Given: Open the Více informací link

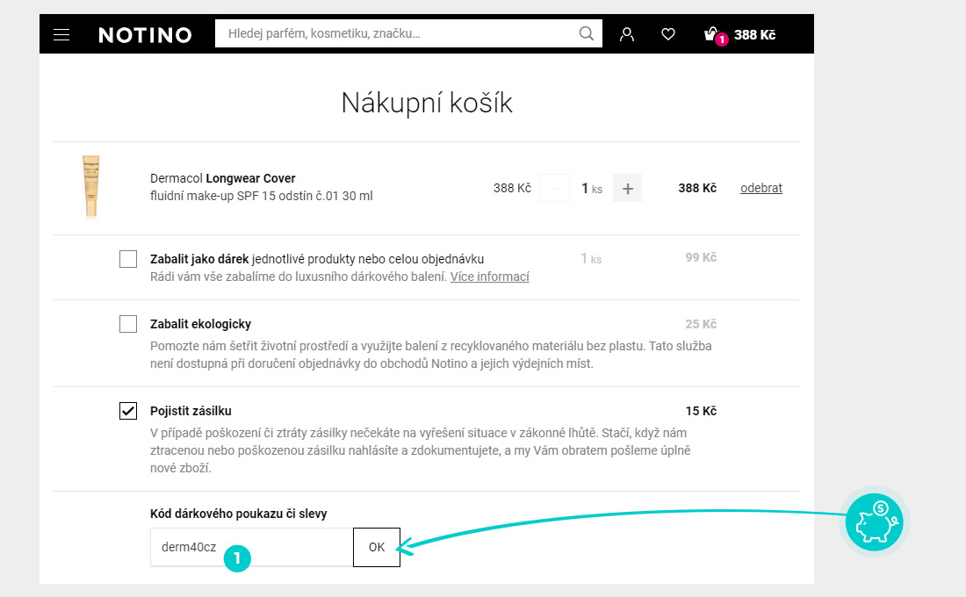Looking at the screenshot, I should pyautogui.click(x=490, y=277).
